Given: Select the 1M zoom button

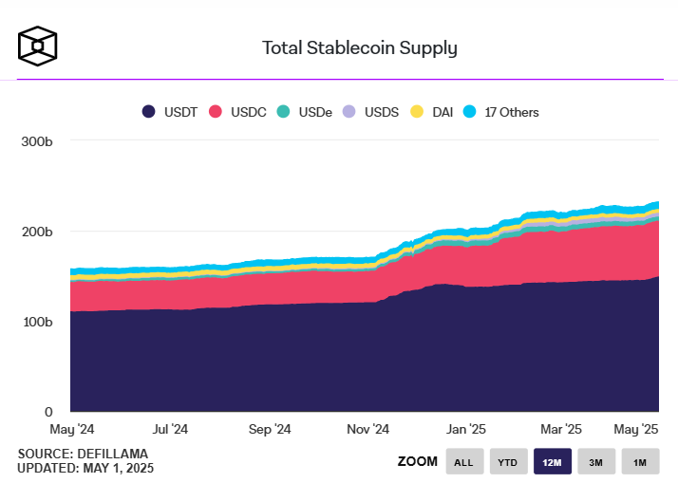Looking at the screenshot, I should tap(640, 462).
